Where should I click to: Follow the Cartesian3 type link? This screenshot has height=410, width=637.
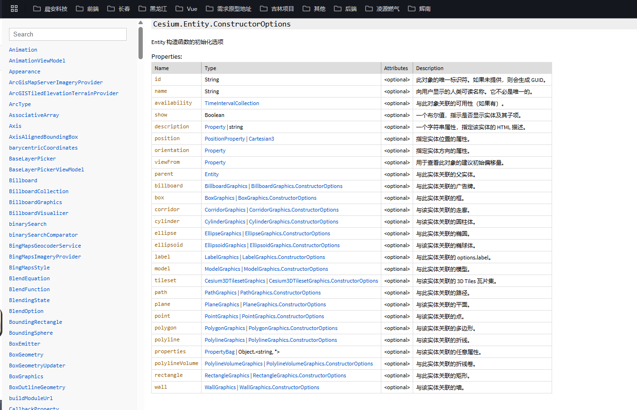point(261,139)
